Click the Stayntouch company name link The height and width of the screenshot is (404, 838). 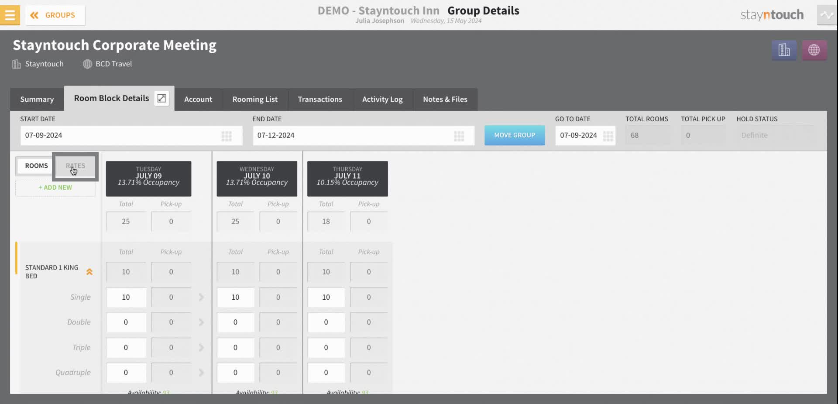45,64
